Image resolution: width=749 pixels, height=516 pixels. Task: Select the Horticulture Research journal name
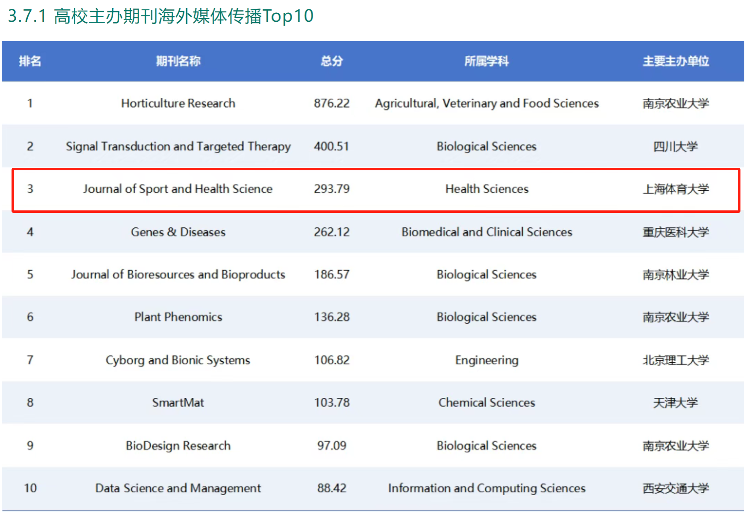178,103
